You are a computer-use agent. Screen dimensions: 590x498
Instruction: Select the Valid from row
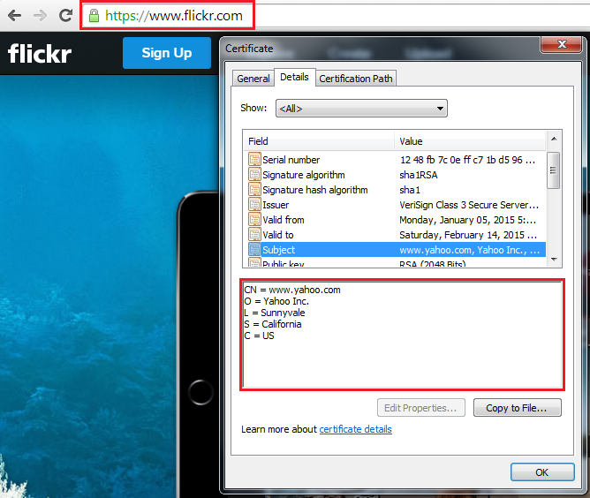point(395,220)
